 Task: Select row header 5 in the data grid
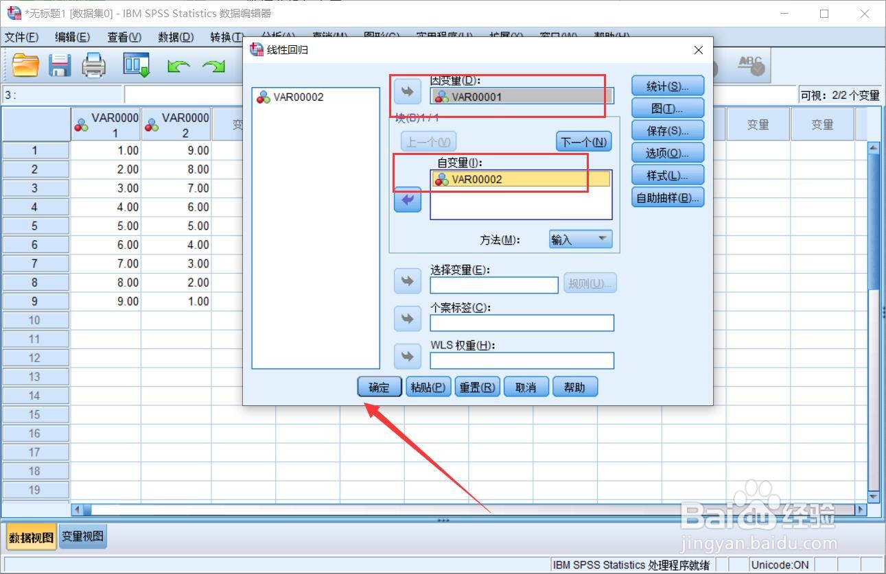36,226
